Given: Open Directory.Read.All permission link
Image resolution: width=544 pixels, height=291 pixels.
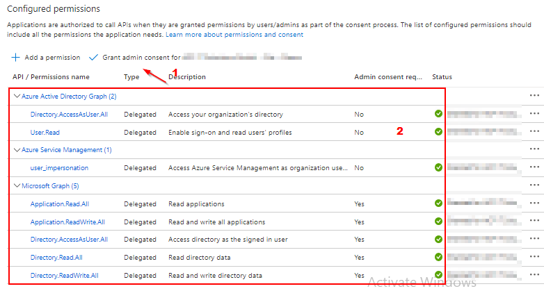Looking at the screenshot, I should (56, 258).
